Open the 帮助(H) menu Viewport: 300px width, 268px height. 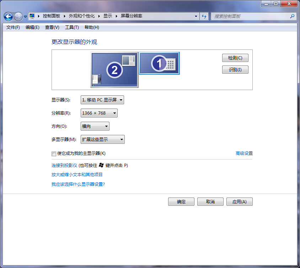tap(92, 27)
